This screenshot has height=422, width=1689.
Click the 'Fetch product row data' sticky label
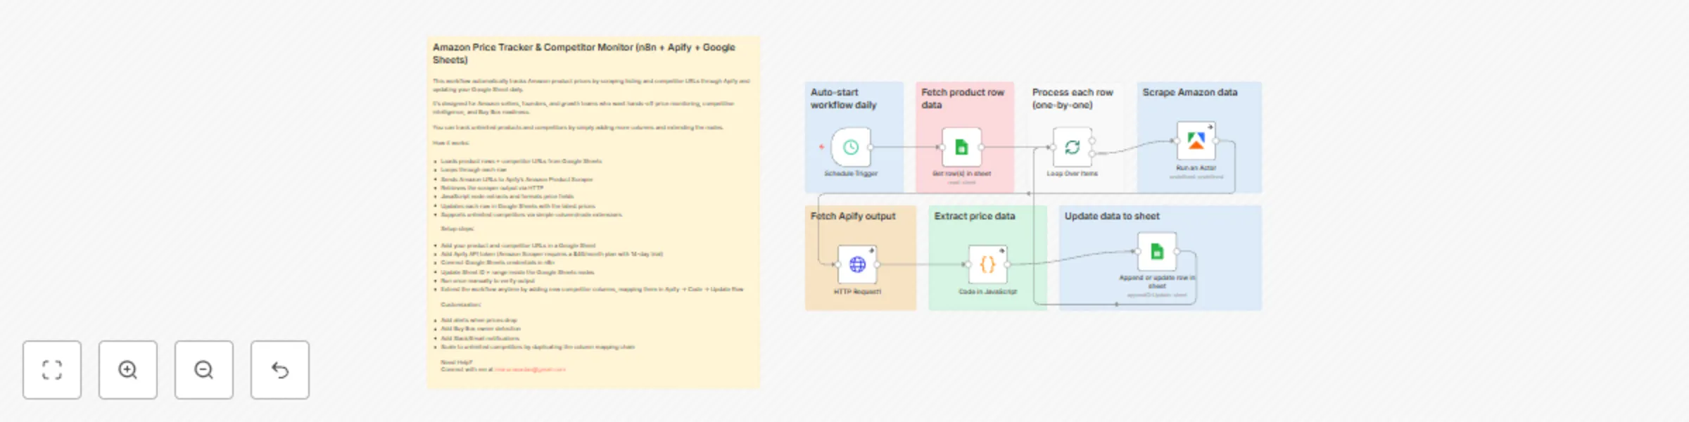point(963,98)
